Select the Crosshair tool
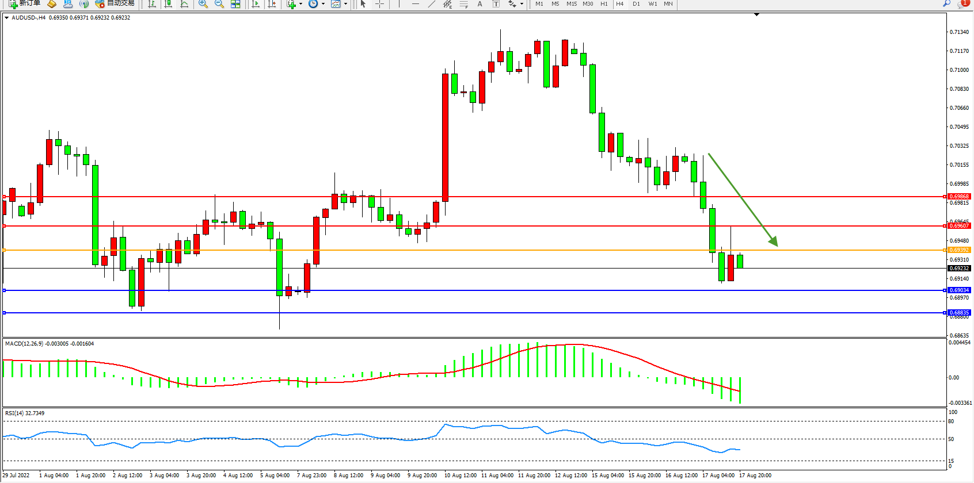974x483 pixels. coord(380,4)
